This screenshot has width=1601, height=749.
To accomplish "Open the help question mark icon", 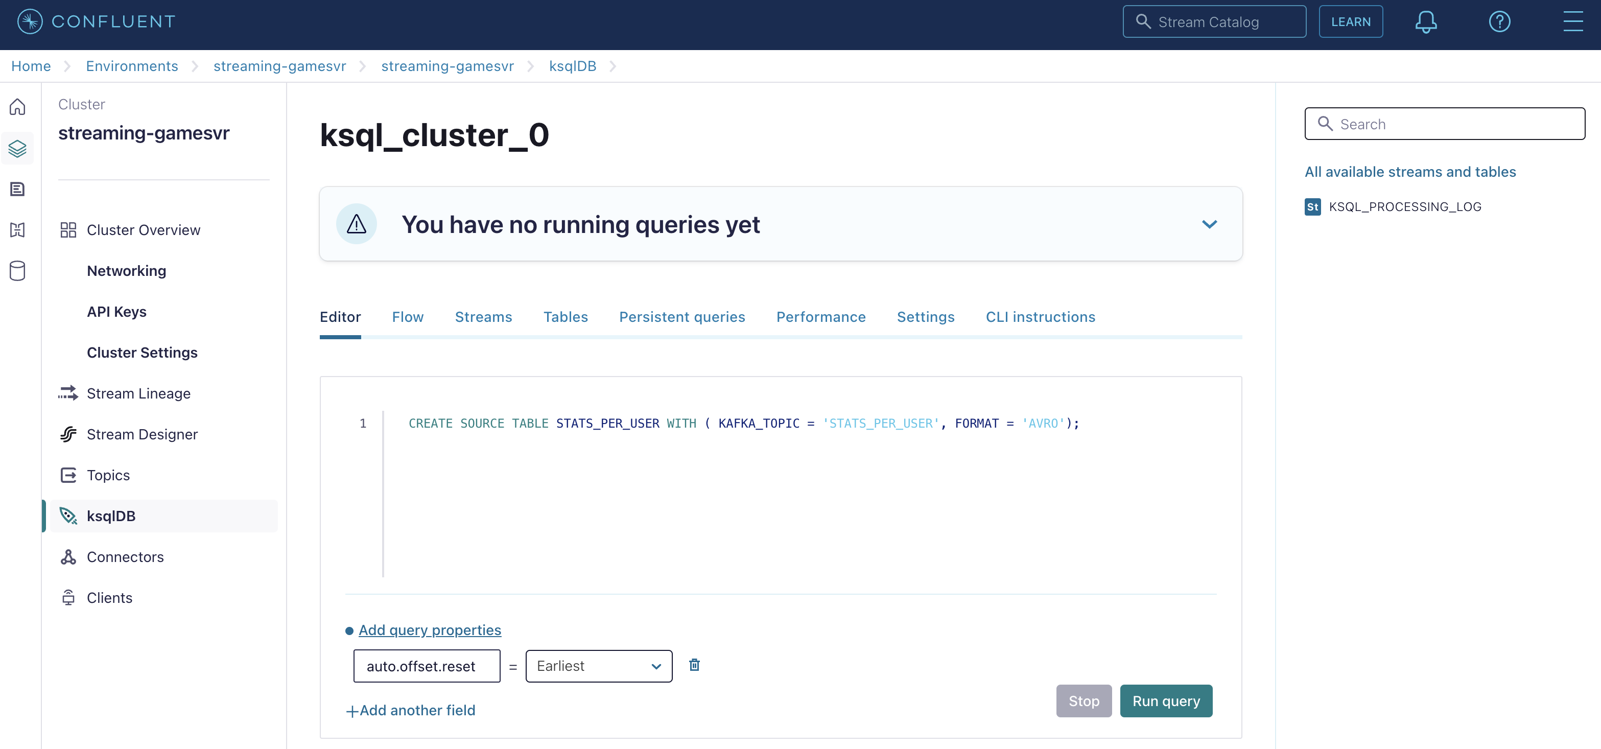I will coord(1499,22).
